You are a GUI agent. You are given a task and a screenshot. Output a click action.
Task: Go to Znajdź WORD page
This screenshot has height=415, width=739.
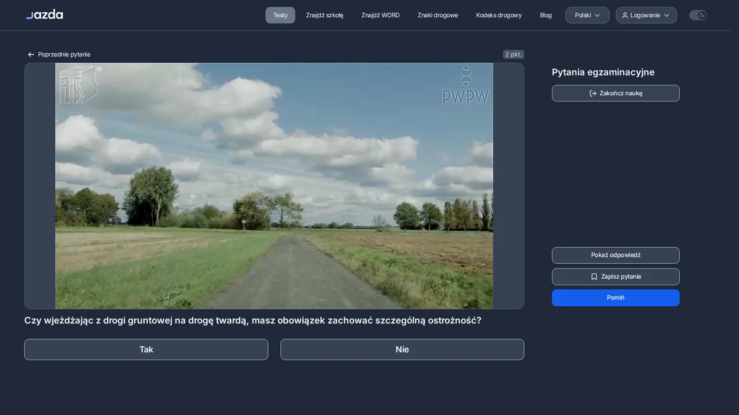381,15
